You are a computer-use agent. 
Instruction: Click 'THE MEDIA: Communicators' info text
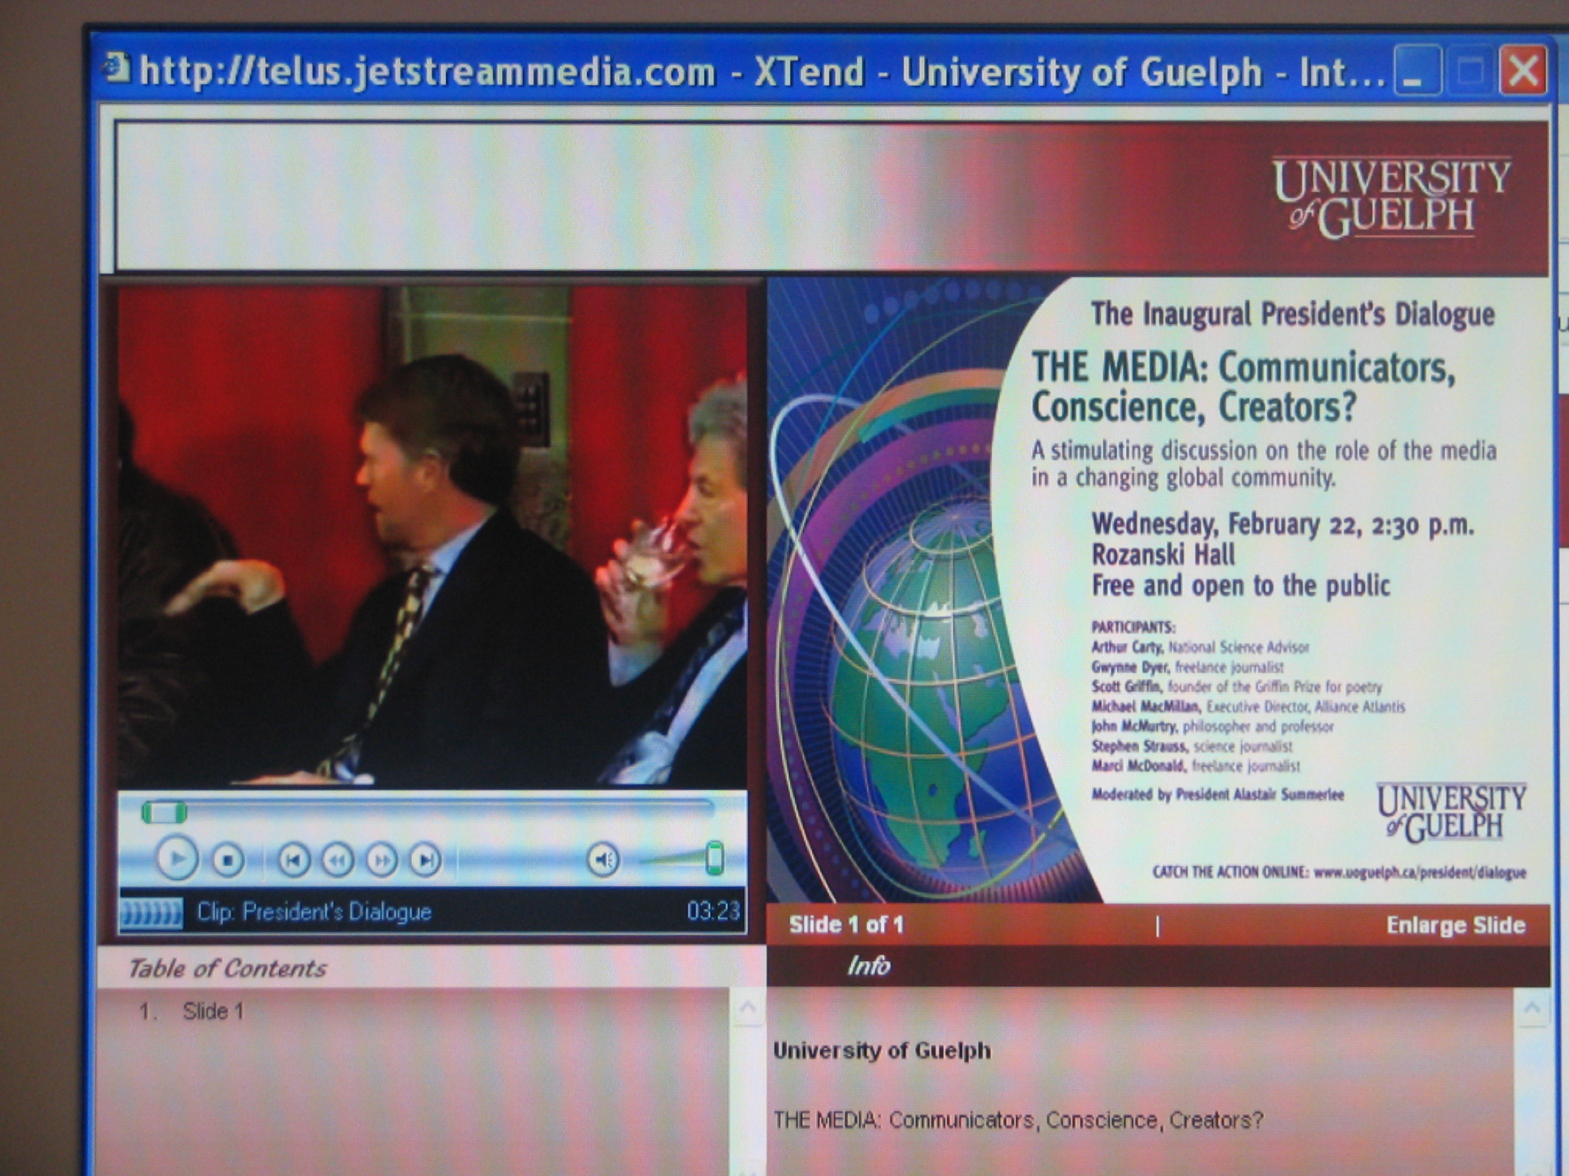[x=1017, y=1120]
